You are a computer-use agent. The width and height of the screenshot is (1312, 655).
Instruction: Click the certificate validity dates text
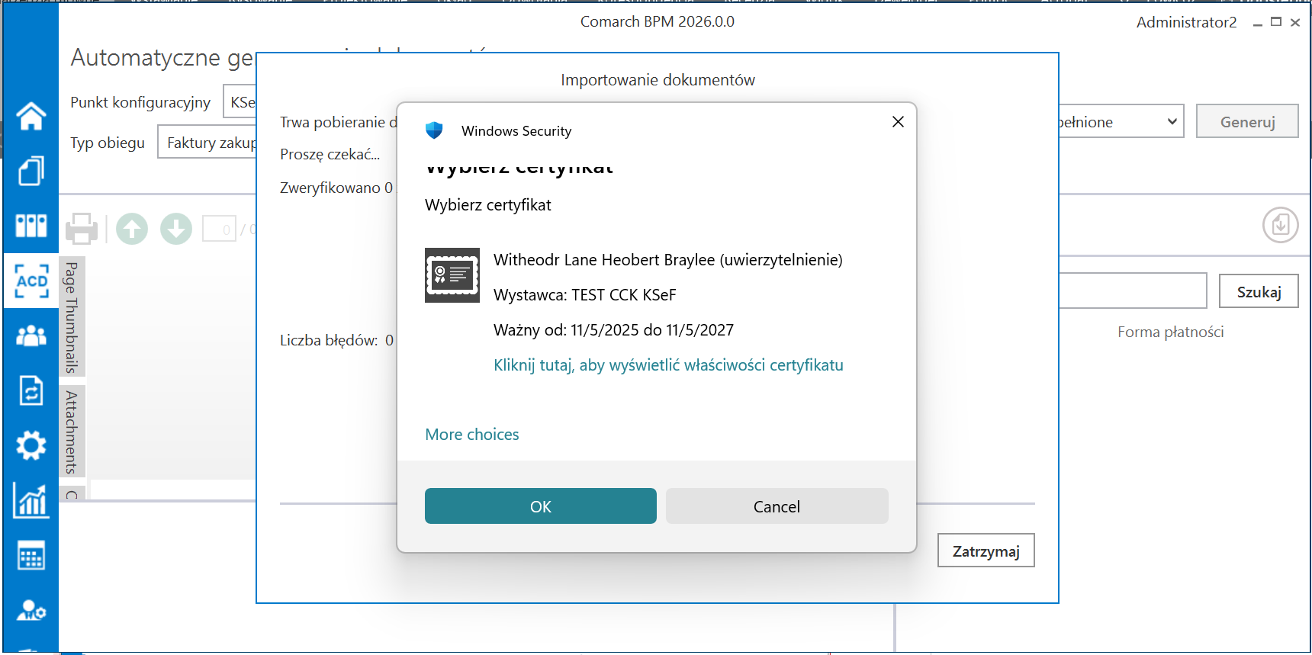coord(614,330)
